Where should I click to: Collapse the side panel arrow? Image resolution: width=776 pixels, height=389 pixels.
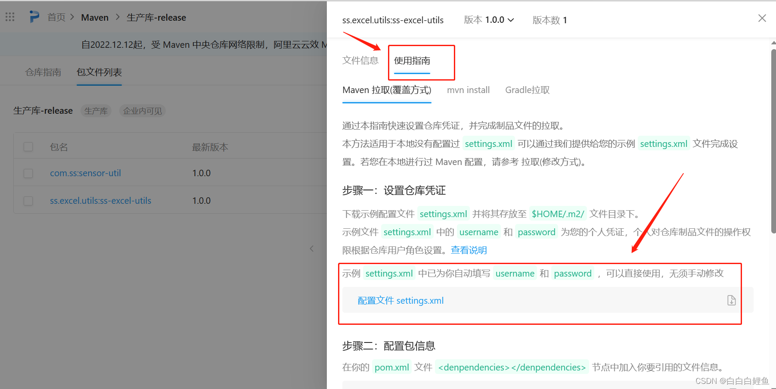(312, 249)
